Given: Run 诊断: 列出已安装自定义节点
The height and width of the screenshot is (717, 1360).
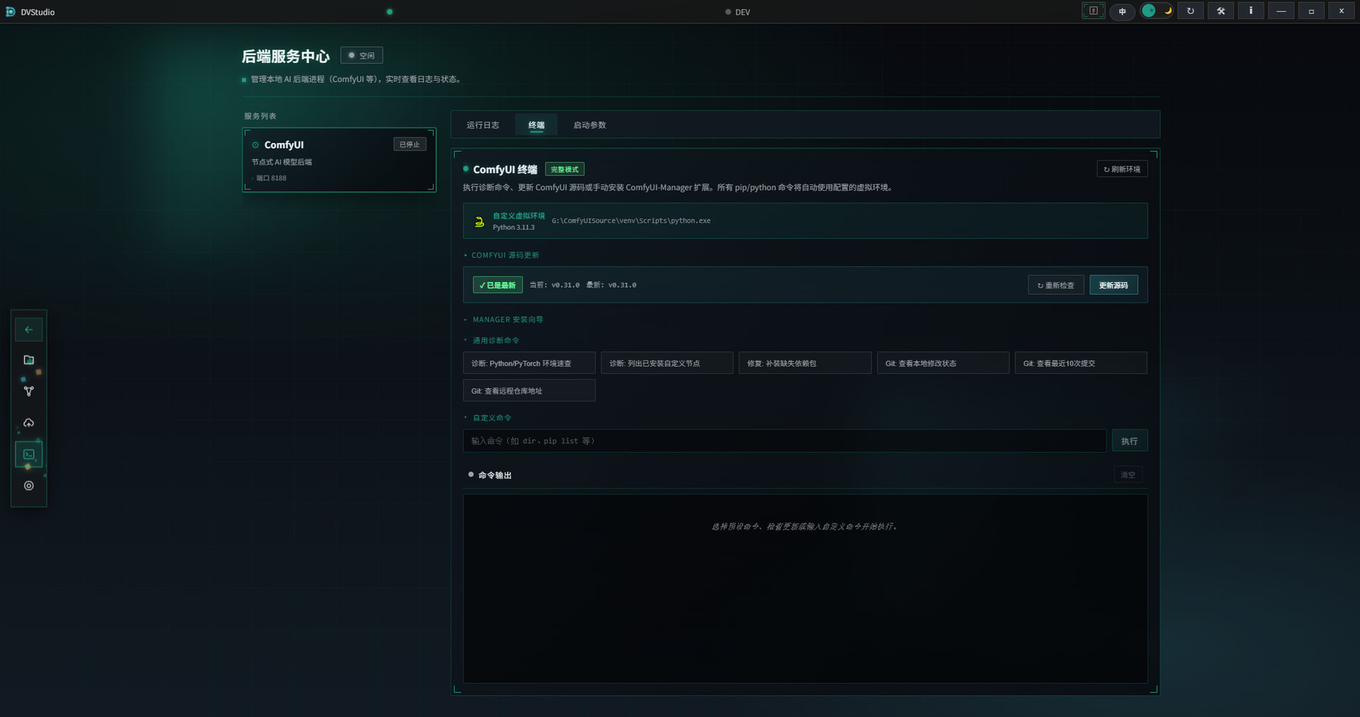Looking at the screenshot, I should [x=667, y=363].
